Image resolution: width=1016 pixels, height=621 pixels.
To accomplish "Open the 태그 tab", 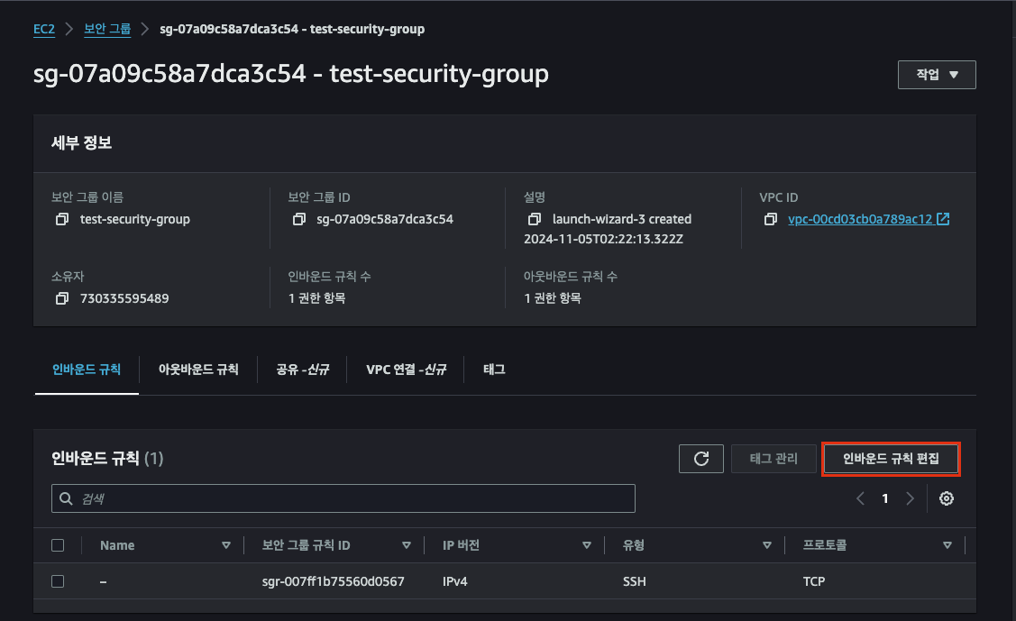I will [x=494, y=370].
